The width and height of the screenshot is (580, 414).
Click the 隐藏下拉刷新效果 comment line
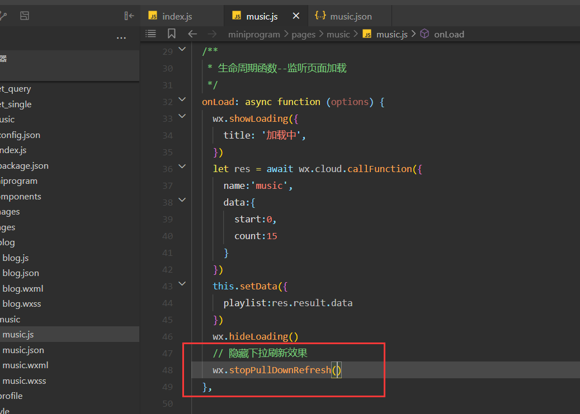click(260, 353)
